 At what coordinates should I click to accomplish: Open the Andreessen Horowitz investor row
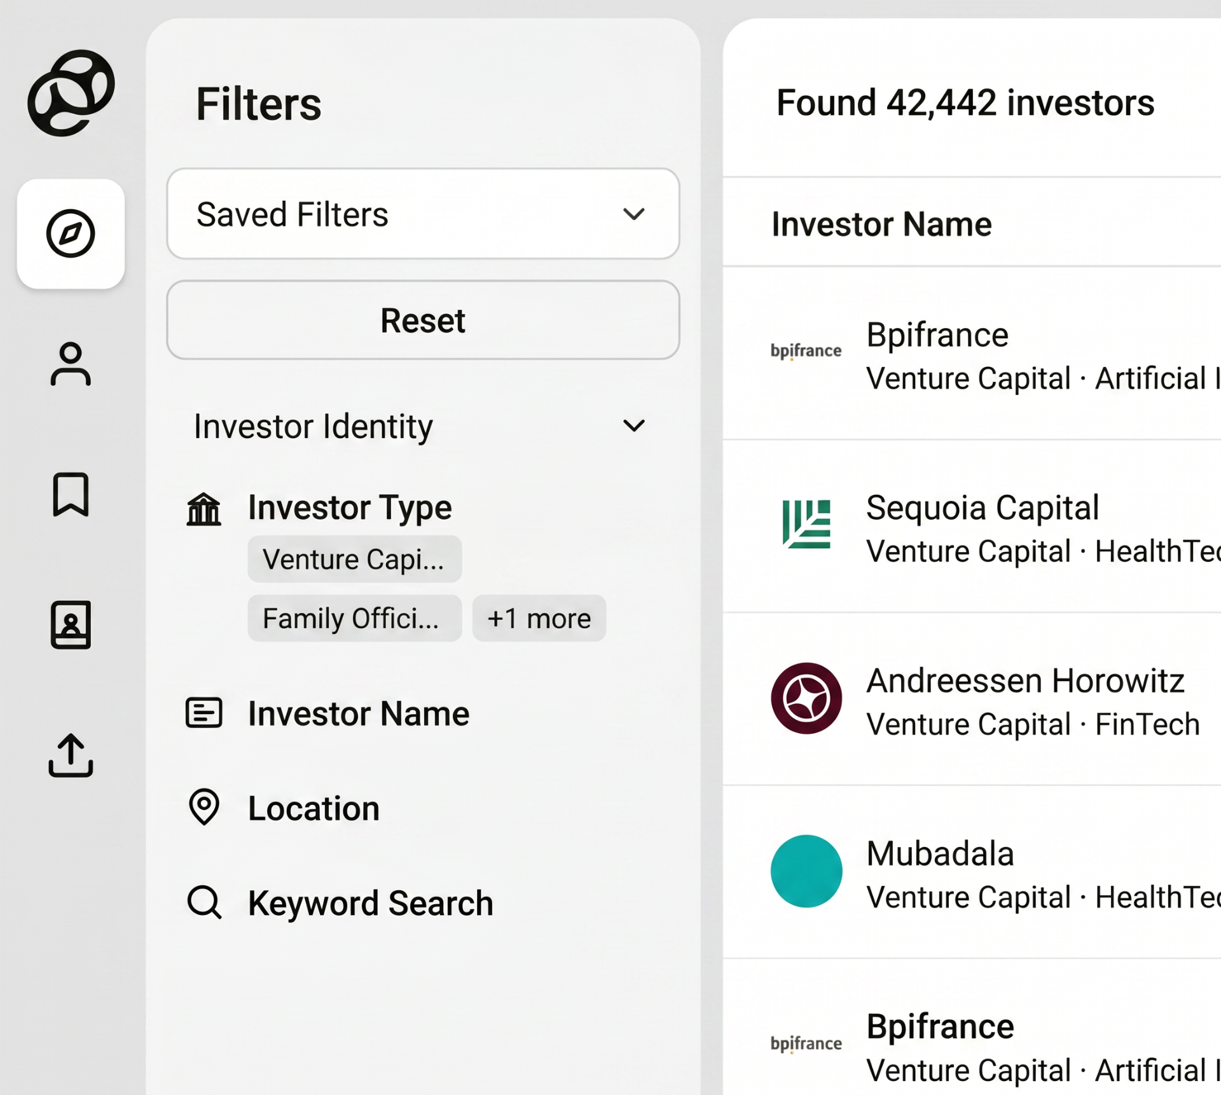[x=972, y=699]
